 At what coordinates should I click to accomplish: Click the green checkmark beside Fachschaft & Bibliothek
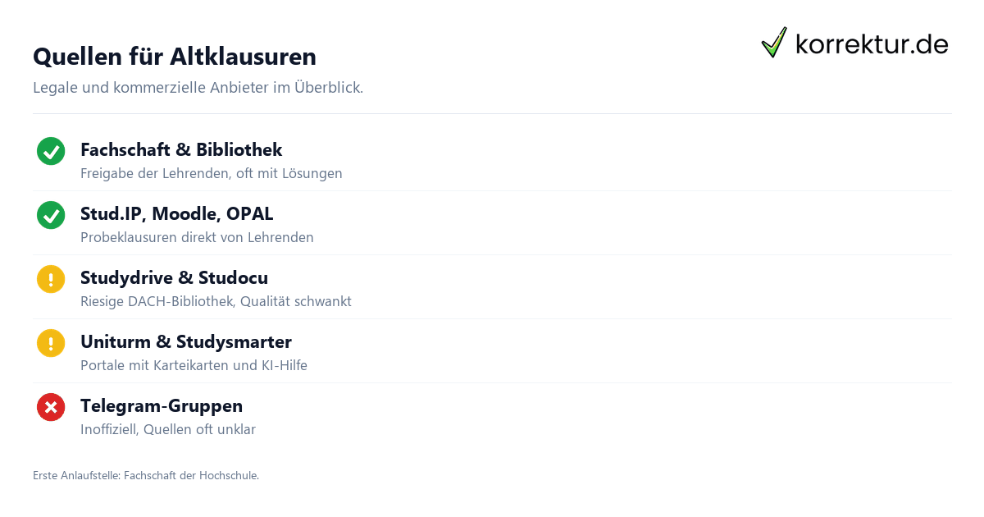click(x=51, y=151)
